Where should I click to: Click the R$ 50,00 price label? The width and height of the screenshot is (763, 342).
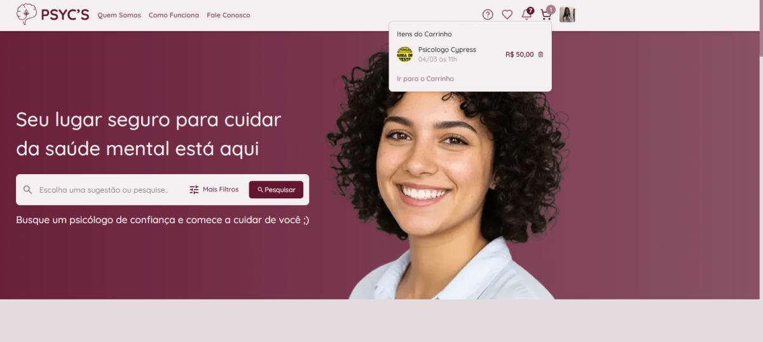[x=519, y=55]
